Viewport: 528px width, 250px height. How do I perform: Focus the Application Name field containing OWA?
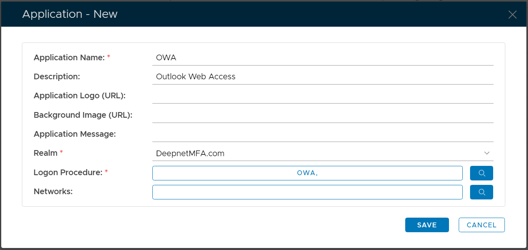click(322, 58)
